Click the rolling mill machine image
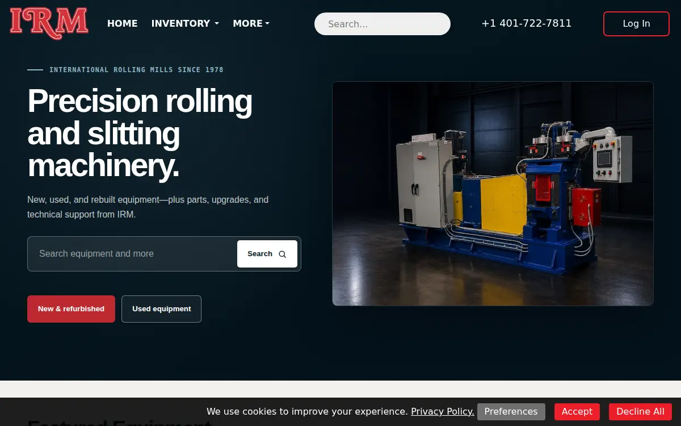Screen dimensions: 681x426 493,194
